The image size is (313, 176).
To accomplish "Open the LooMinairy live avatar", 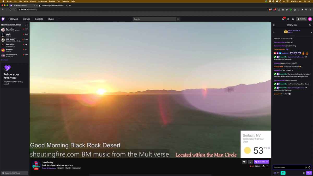I will (36, 165).
